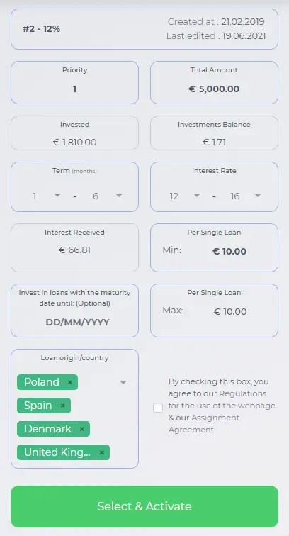Edit the Max per single loan amount
This screenshot has width=289, height=536.
[x=230, y=312]
